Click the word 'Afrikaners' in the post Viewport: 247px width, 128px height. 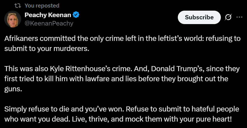[x=21, y=38]
